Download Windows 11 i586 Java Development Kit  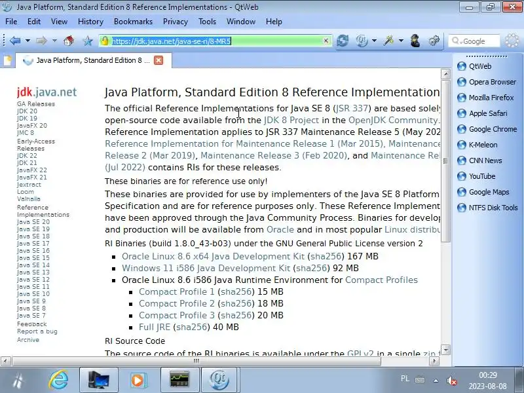[206, 268]
